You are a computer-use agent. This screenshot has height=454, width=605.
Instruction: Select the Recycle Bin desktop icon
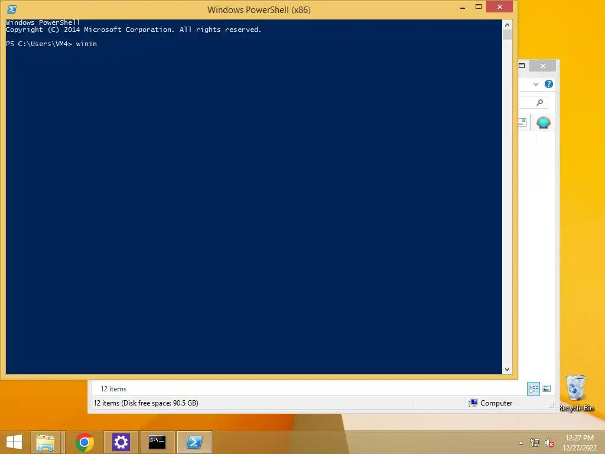point(576,393)
